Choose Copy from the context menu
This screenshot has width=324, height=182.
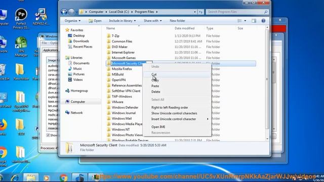(x=177, y=80)
